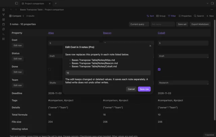Open the Properties toolbar menu
The width and height of the screenshot is (216, 137).
tap(185, 16)
